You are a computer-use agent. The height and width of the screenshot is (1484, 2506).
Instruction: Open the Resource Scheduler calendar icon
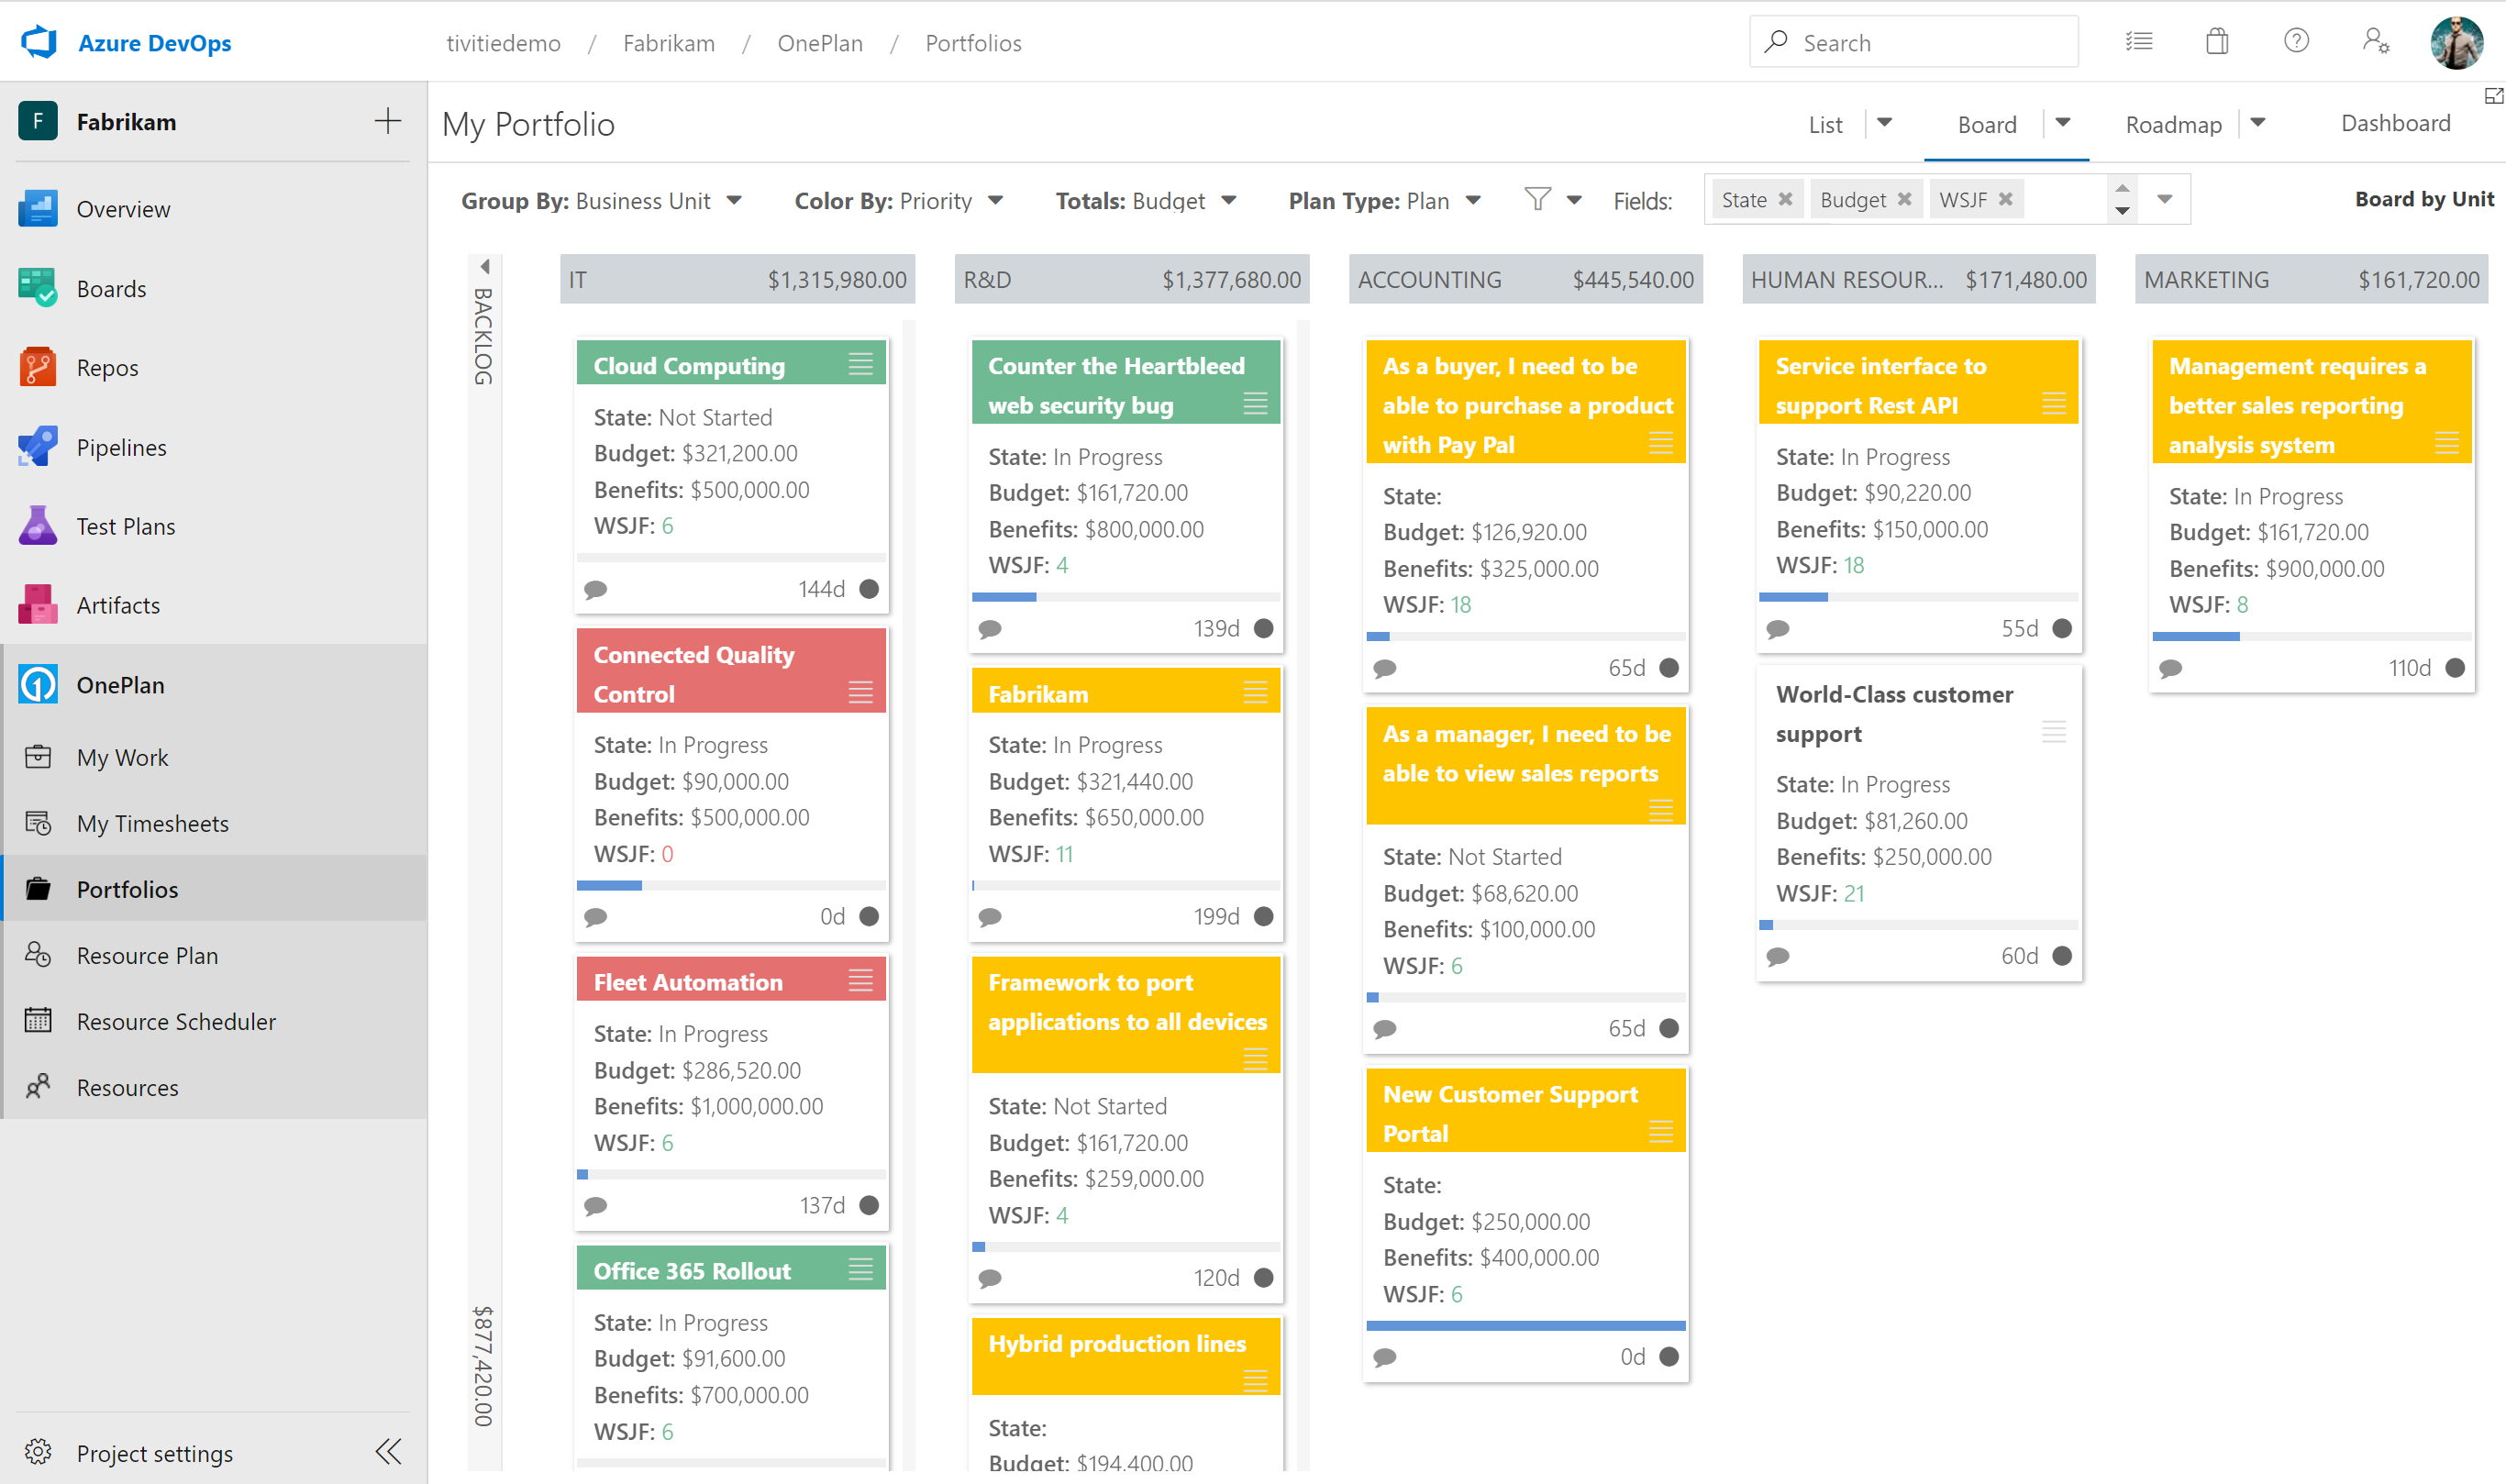coord(38,1021)
